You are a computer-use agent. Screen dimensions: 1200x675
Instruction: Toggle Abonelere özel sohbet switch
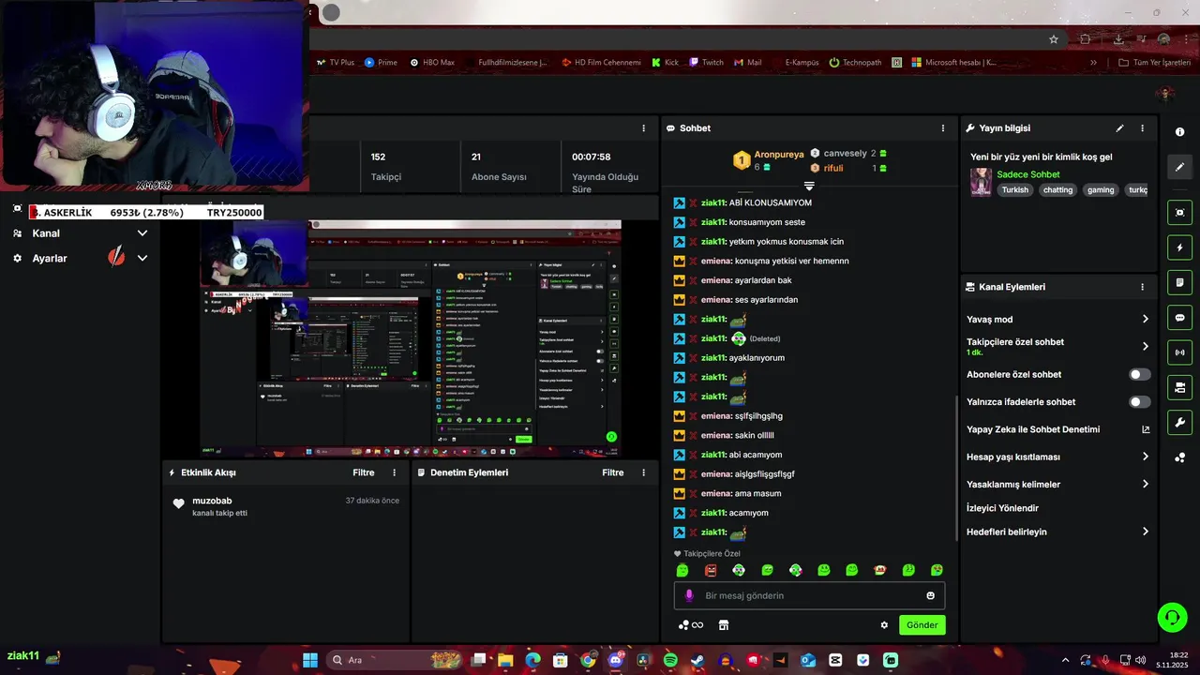click(1139, 374)
